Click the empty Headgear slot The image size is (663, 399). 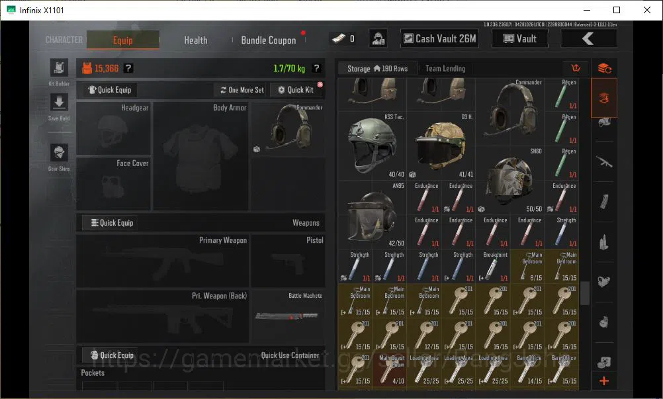coord(113,129)
